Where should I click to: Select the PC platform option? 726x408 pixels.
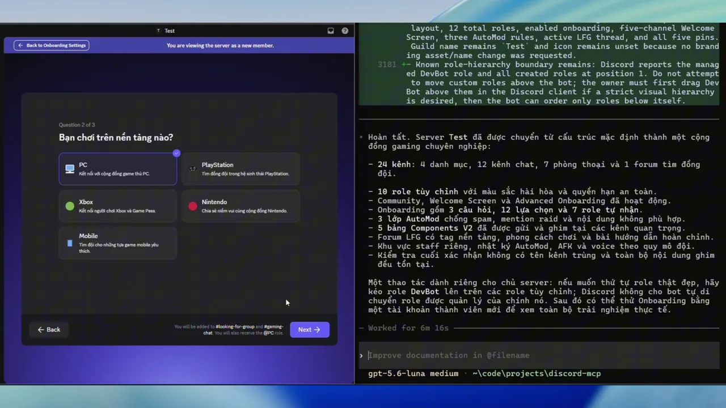point(118,169)
